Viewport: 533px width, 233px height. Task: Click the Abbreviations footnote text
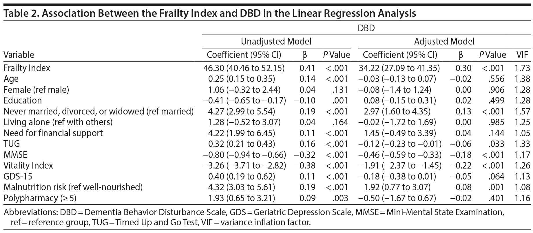(x=253, y=217)
